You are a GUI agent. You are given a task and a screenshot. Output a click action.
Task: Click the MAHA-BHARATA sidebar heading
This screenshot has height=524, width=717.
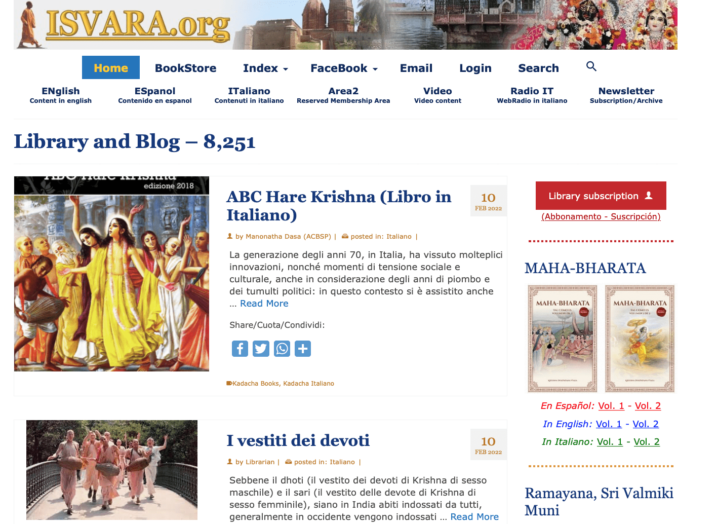click(585, 268)
